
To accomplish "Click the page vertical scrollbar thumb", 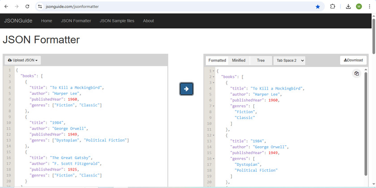I will [x=374, y=36].
